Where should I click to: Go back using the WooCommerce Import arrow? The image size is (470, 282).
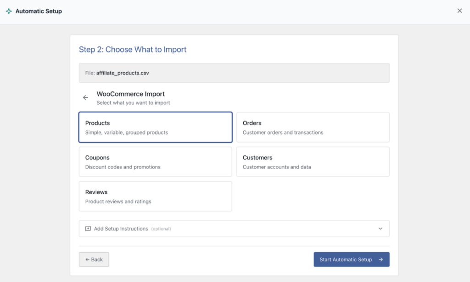(x=85, y=97)
